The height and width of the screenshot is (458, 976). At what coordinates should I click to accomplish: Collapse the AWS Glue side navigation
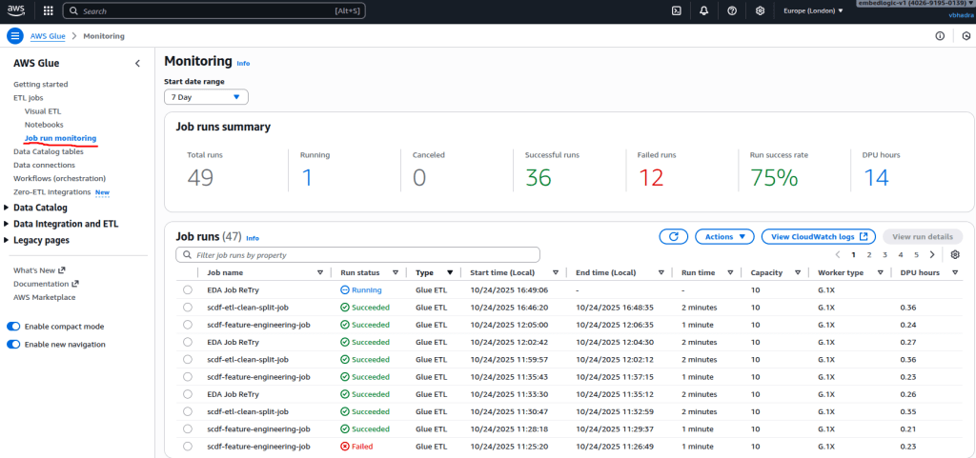point(137,63)
